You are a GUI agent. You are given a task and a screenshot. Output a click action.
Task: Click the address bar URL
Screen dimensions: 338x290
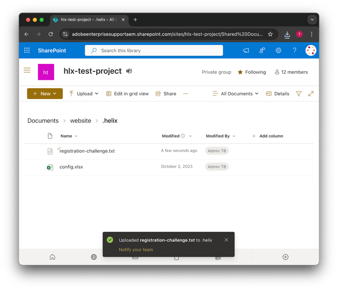167,34
